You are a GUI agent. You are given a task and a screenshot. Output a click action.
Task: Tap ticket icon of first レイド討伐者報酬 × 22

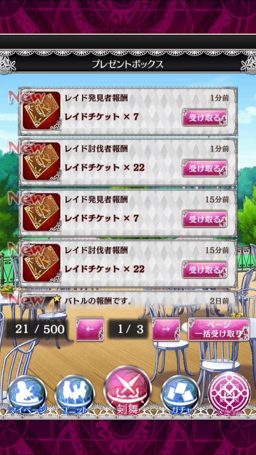(42, 161)
